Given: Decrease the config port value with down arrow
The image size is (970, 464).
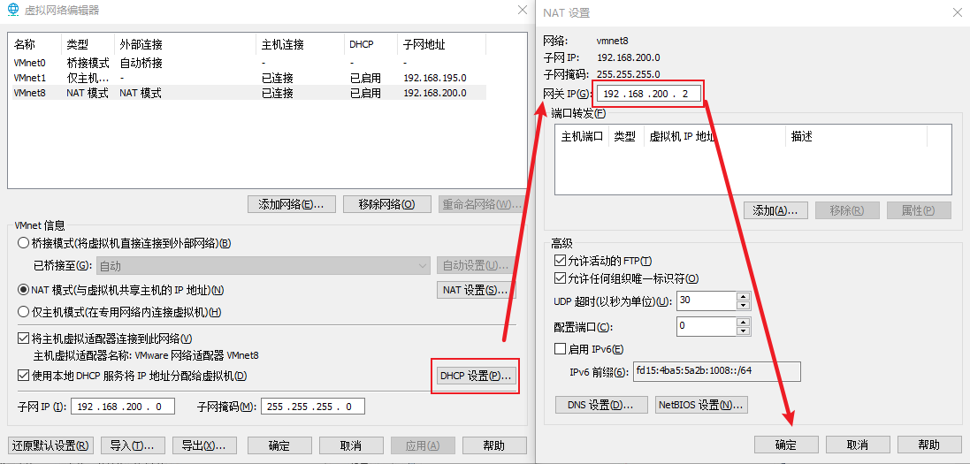Looking at the screenshot, I should click(744, 330).
